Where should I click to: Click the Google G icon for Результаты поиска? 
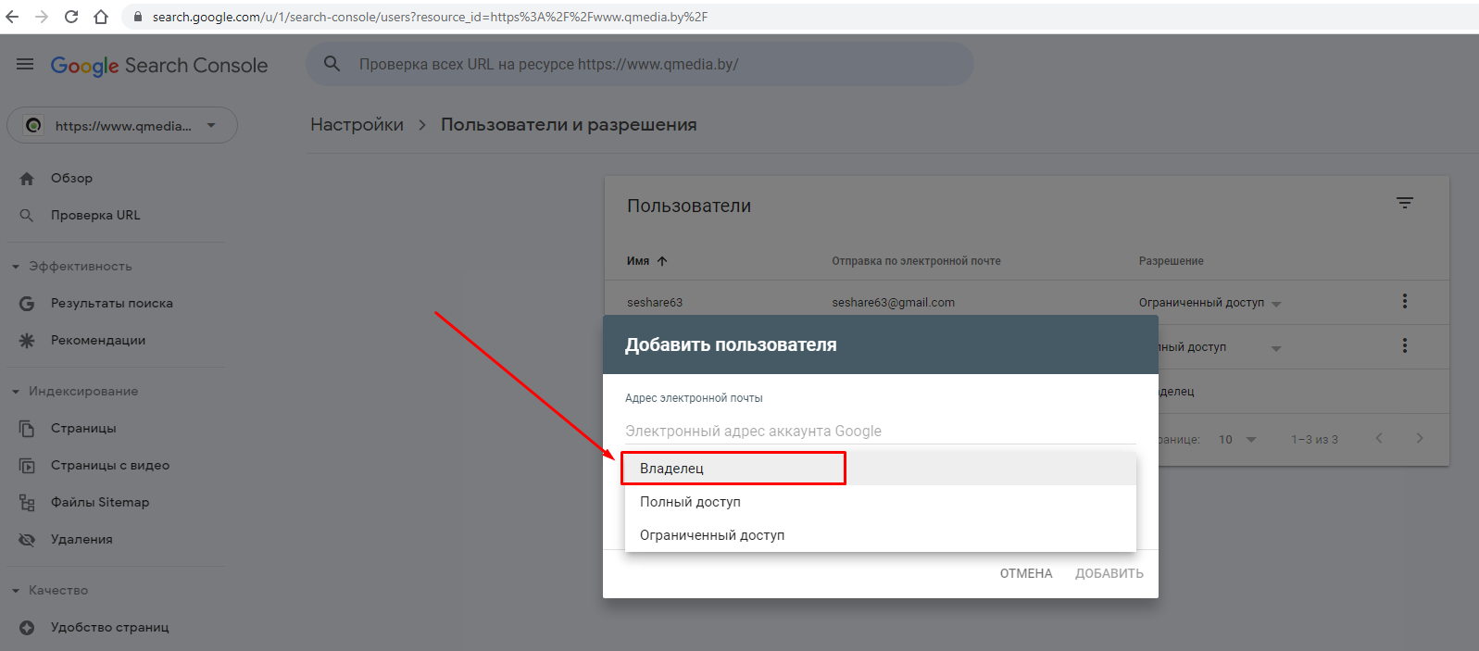pos(27,303)
